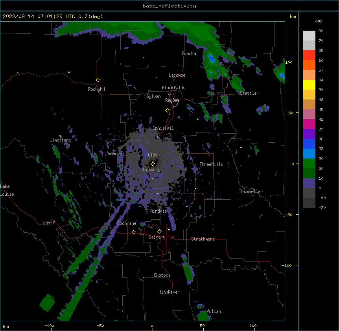Click the Drumheller label
Viewport: 339px width, 331px height.
coord(251,191)
